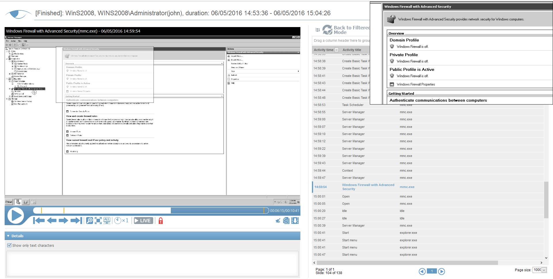Go to the next page of results
The width and height of the screenshot is (553, 279).
click(x=441, y=271)
